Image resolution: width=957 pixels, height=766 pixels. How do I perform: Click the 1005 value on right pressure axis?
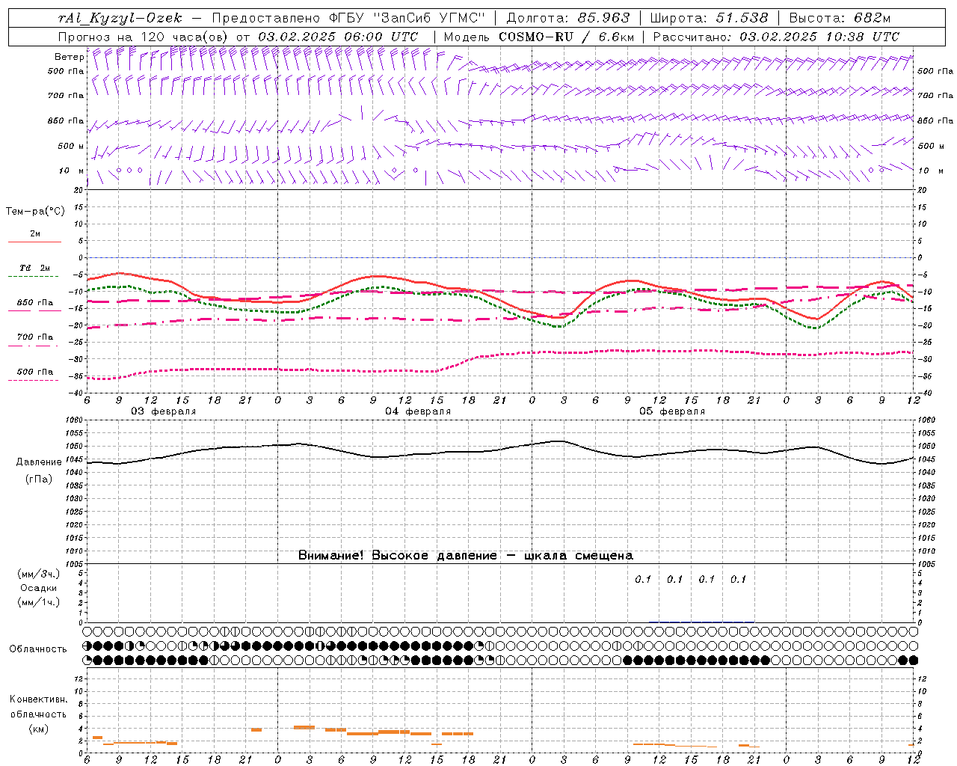tap(926, 564)
